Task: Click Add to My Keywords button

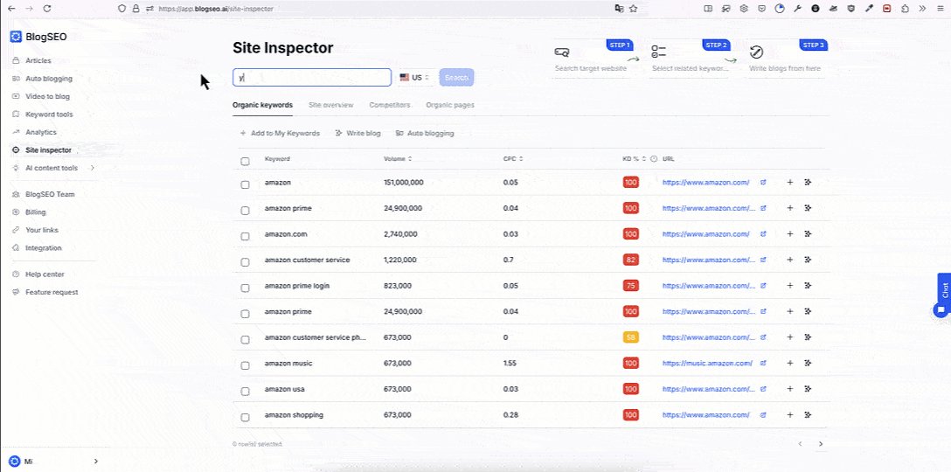Action: [280, 134]
